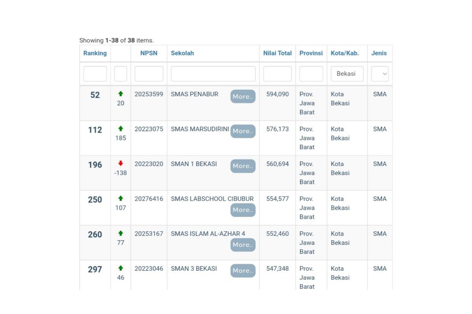Click green up arrow in SMAS PENABUR row
Image resolution: width=472 pixels, height=314 pixels.
[120, 94]
